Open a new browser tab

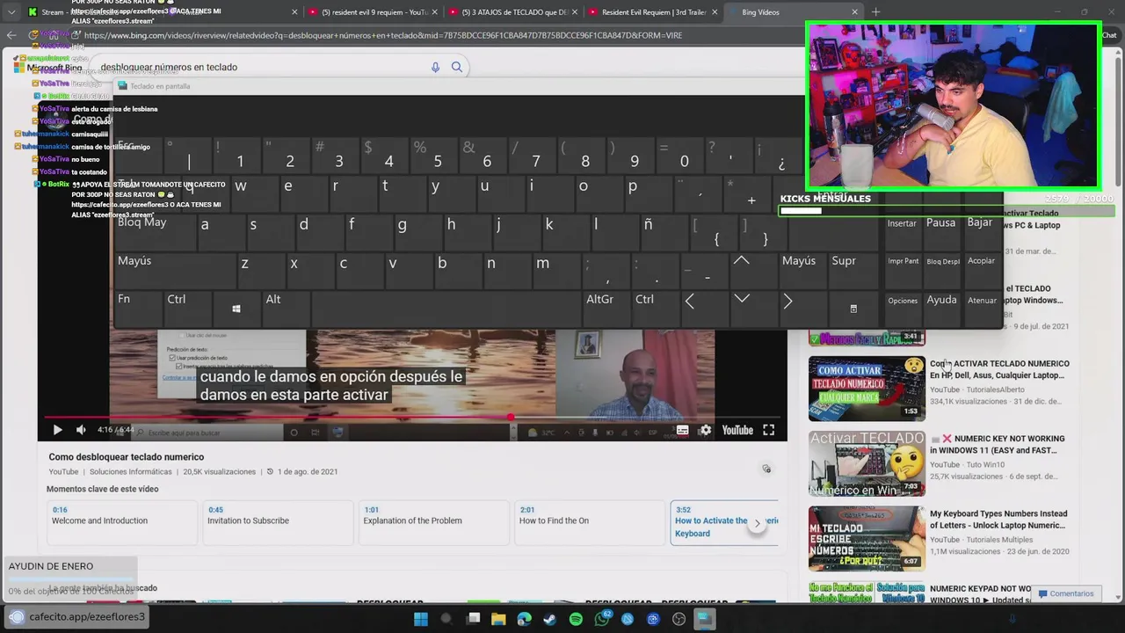875,12
